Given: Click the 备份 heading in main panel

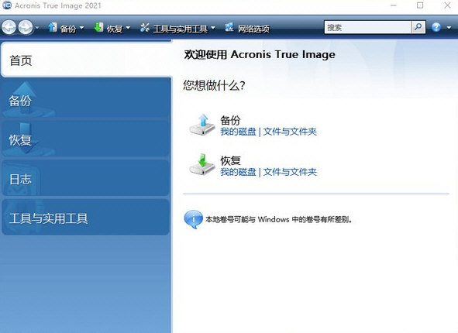Looking at the screenshot, I should [230, 120].
